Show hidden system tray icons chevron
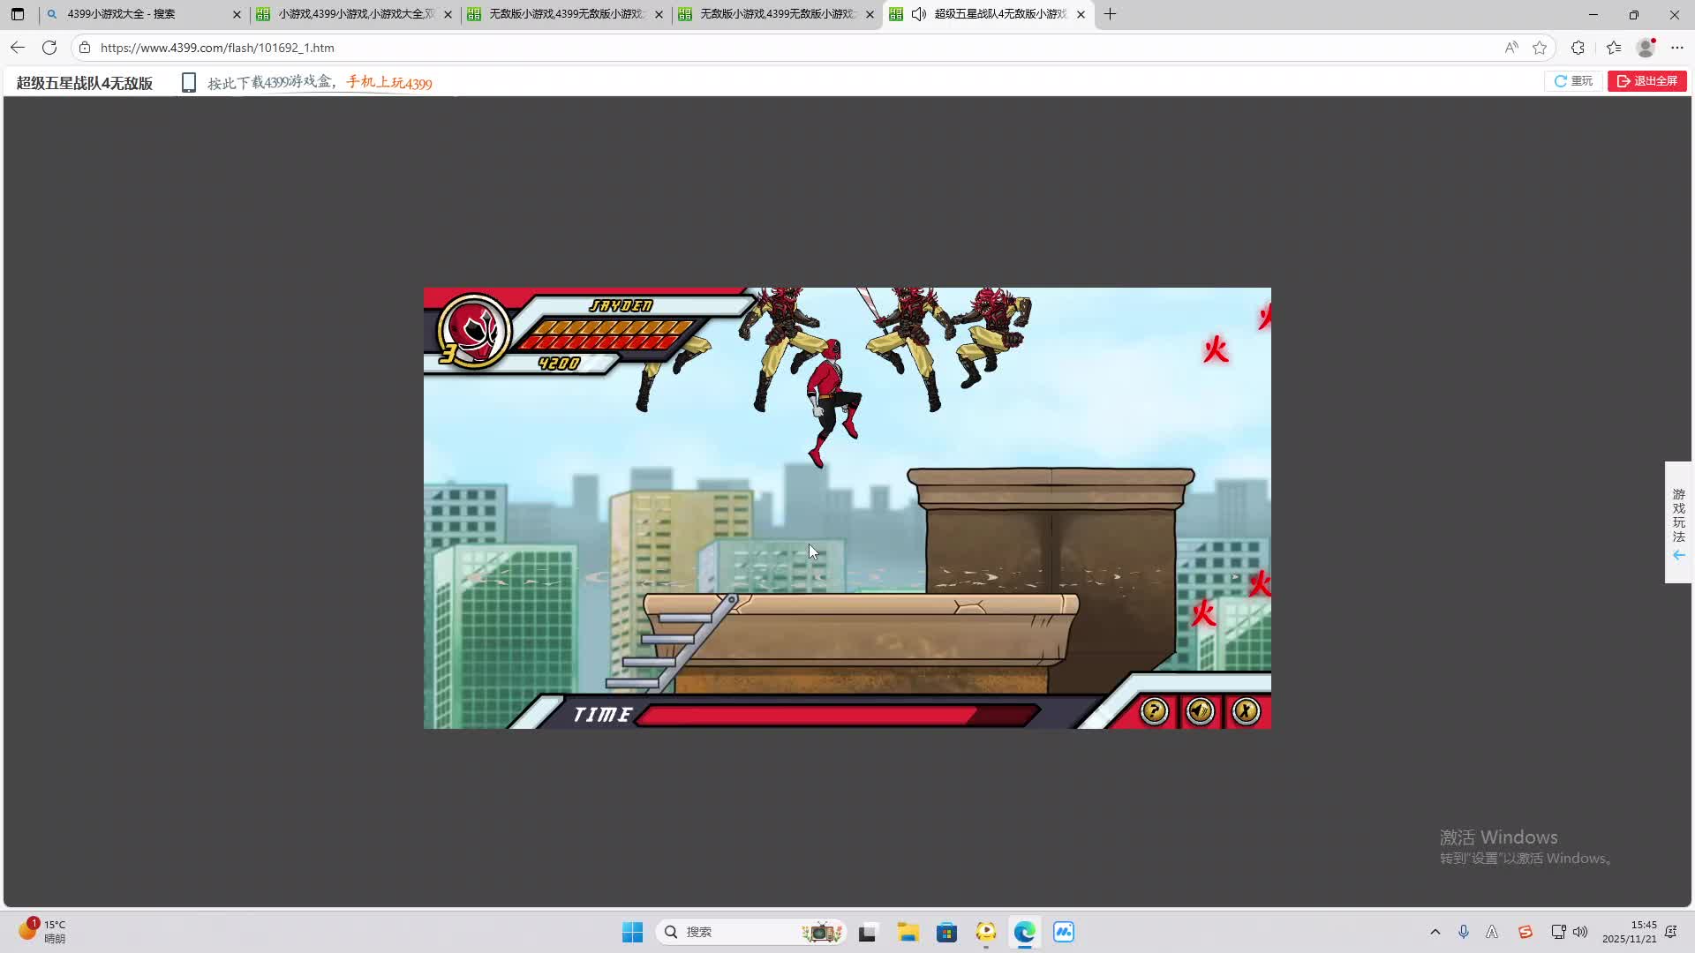Viewport: 1695px width, 953px height. [x=1435, y=932]
